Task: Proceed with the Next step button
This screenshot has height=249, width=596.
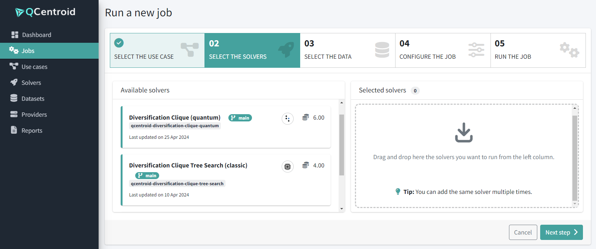Action: [x=561, y=232]
